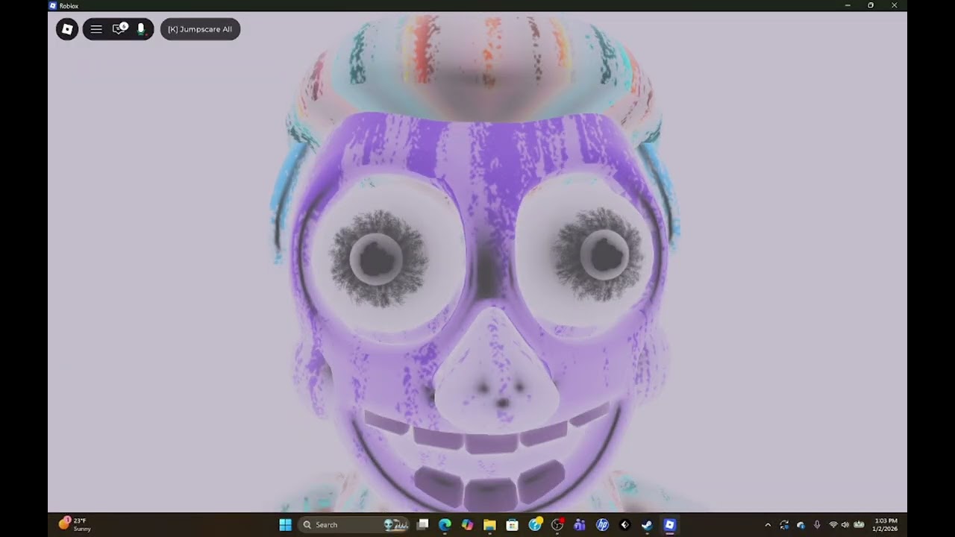Open File Explorer from the taskbar
955x537 pixels.
tap(489, 525)
